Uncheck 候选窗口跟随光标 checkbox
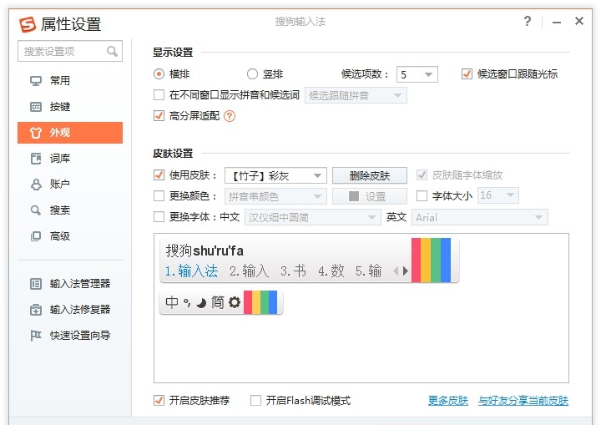The height and width of the screenshot is (425, 601). (467, 74)
